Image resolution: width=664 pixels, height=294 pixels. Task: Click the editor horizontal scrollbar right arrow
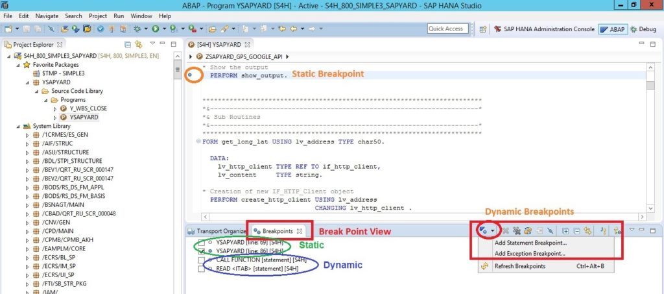pyautogui.click(x=643, y=217)
